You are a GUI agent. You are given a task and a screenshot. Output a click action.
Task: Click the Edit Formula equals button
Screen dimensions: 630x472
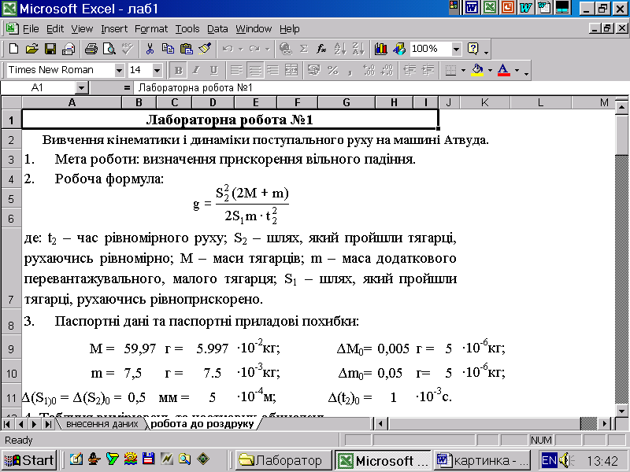127,88
